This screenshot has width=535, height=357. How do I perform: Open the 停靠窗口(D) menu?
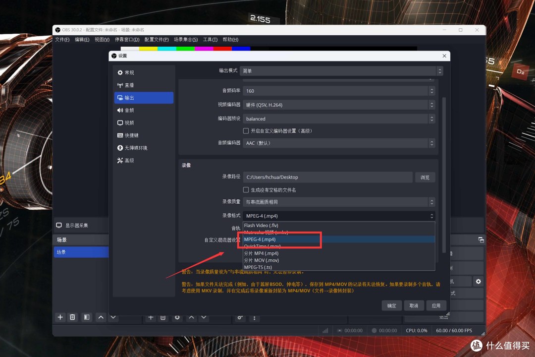pos(127,40)
